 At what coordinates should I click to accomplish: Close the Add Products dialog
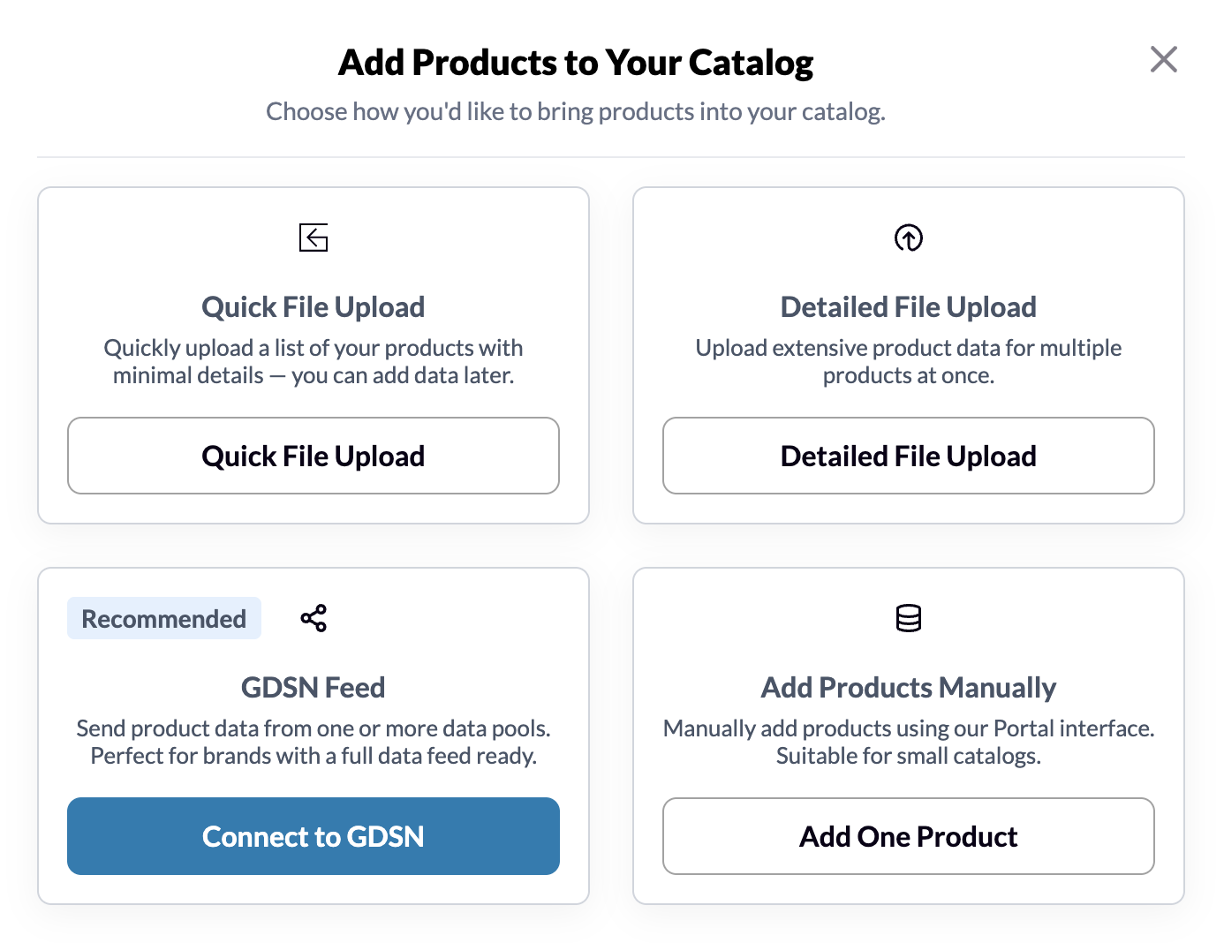click(1164, 60)
